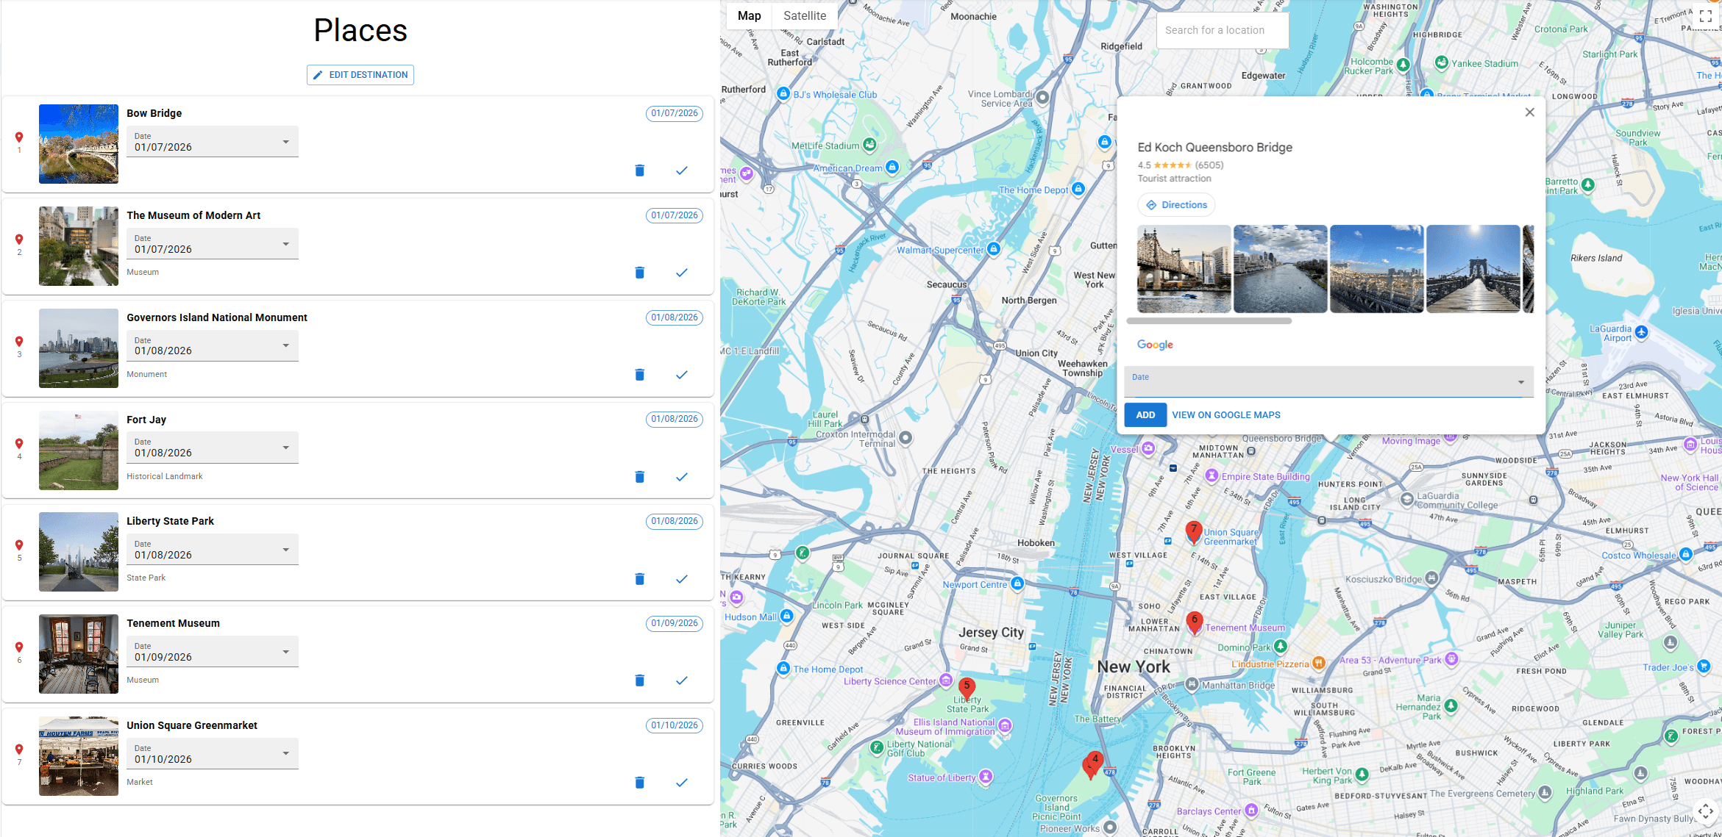Viewport: 1722px width, 837px height.
Task: Toggle the checkmark for Fort Jay
Action: (x=681, y=476)
